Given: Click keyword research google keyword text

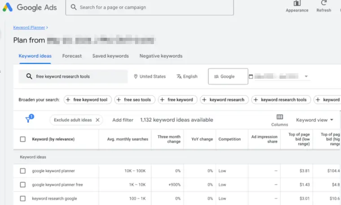Looking at the screenshot, I should 54,198.
